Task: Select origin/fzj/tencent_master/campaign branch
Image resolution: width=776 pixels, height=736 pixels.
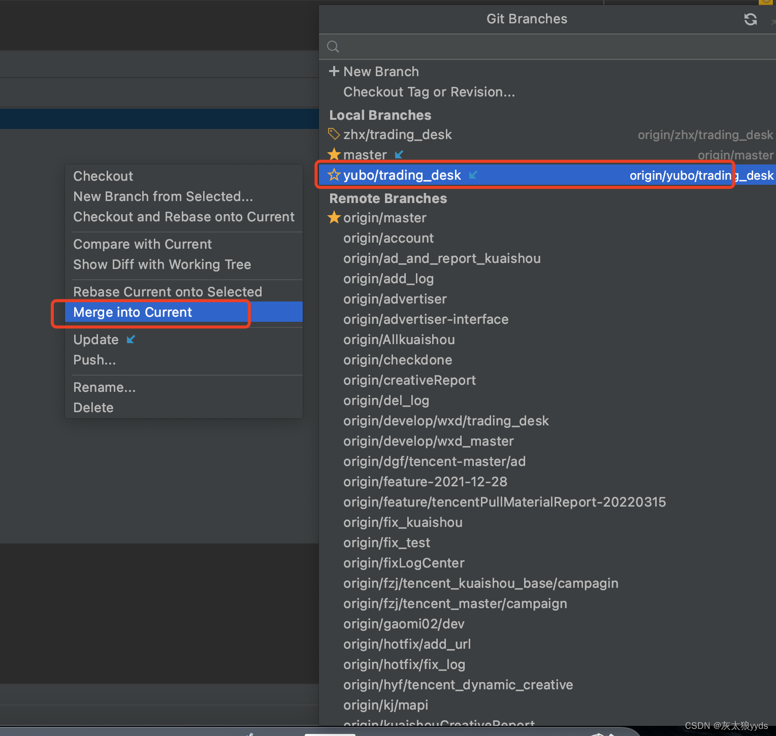Action: tap(455, 604)
